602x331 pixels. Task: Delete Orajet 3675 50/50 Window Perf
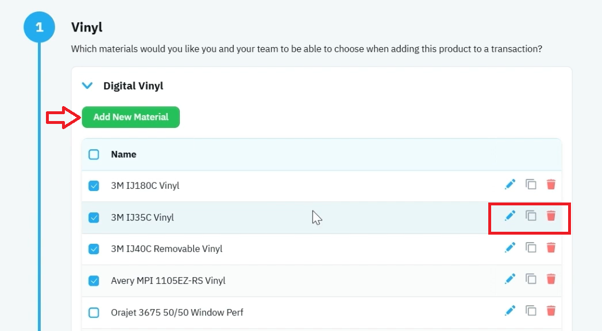click(551, 310)
